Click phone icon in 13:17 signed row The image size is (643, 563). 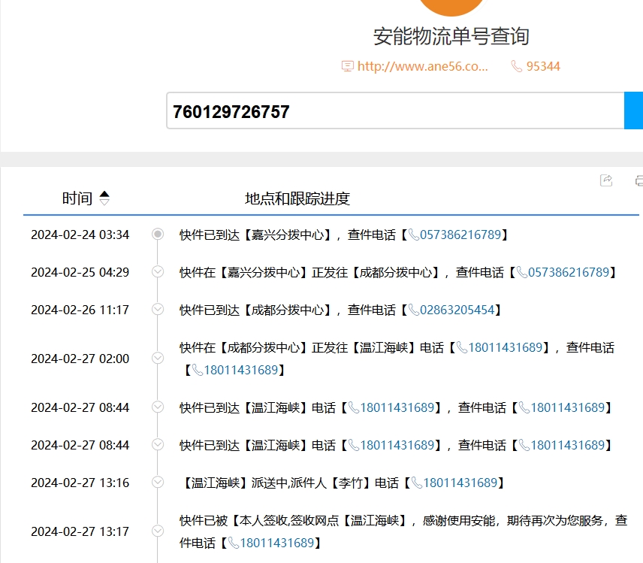click(234, 543)
